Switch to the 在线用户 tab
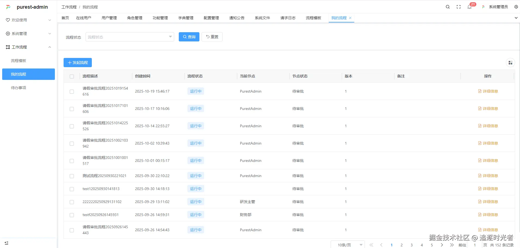The height and width of the screenshot is (248, 520). coord(84,18)
